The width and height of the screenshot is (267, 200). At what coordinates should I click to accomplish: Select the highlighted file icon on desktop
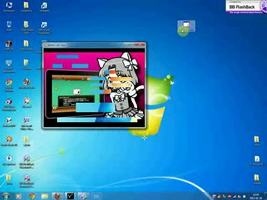click(186, 26)
